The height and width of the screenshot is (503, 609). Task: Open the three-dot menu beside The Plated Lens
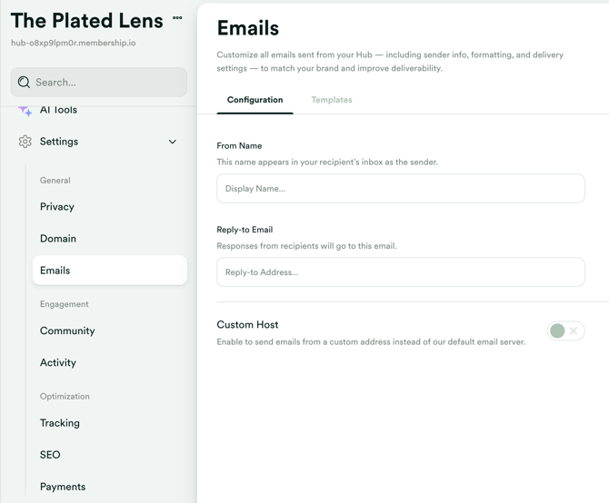click(177, 18)
